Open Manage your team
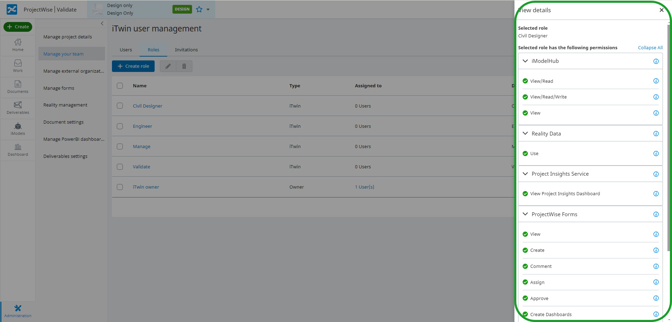 click(72, 54)
